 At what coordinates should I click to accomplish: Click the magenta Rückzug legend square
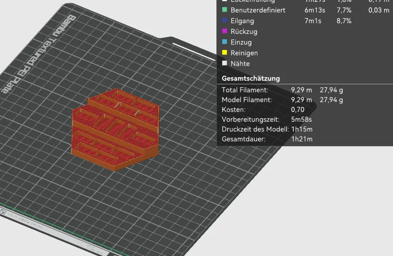coord(224,31)
